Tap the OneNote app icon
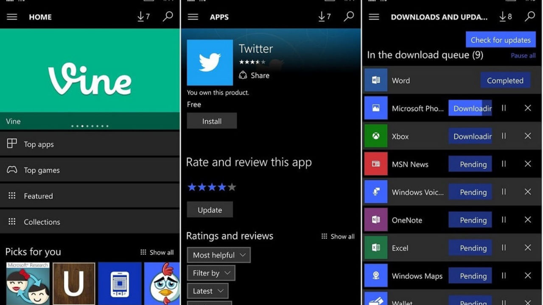 (x=376, y=220)
